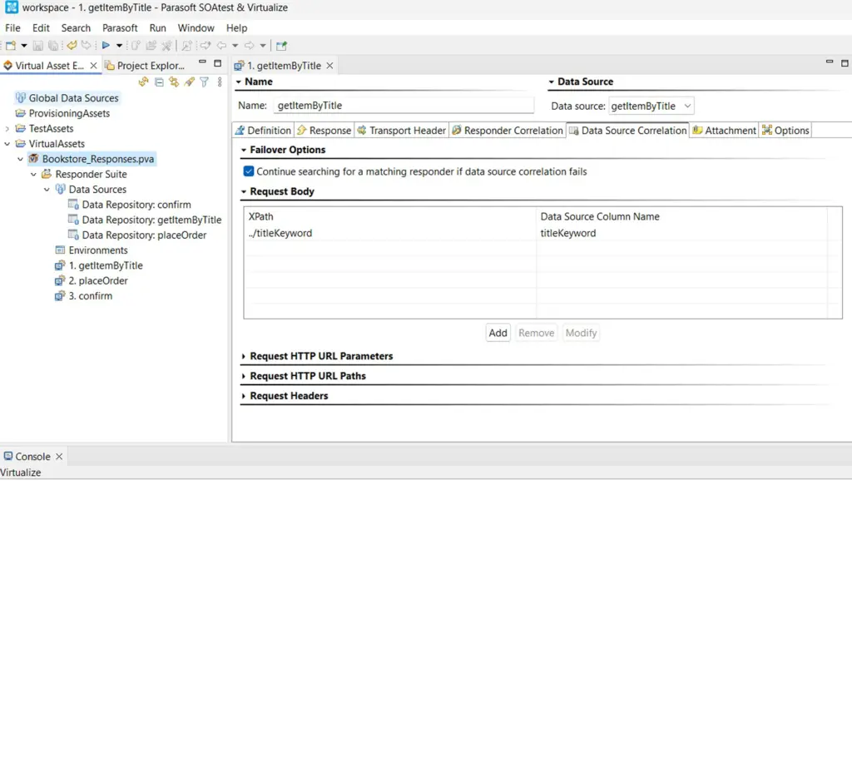Click the Name input field

(404, 106)
